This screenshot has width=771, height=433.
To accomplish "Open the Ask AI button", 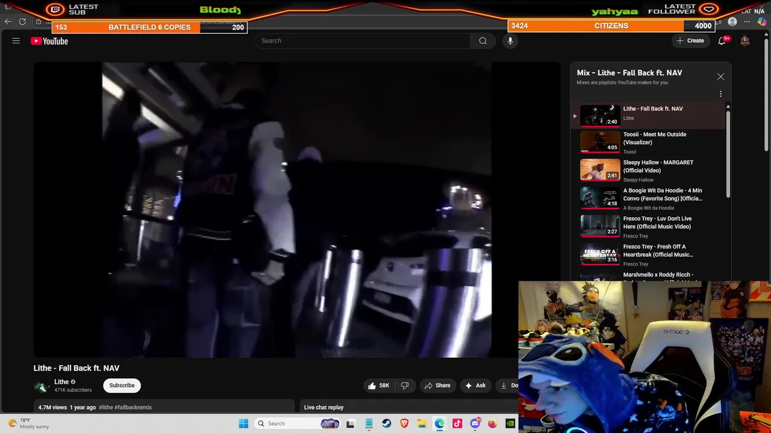I will tap(475, 385).
